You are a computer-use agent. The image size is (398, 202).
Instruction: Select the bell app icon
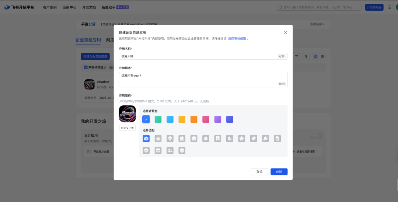click(206, 139)
